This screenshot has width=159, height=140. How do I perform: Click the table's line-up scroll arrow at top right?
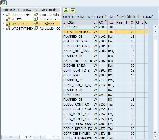pos(155,27)
